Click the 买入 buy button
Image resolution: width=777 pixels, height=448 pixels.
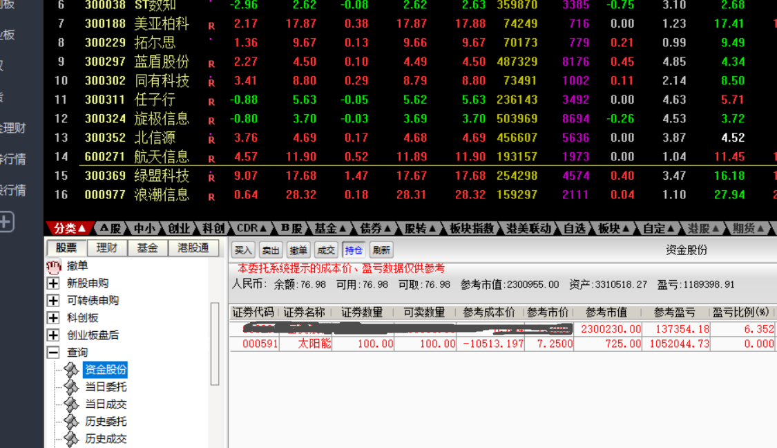pos(243,250)
